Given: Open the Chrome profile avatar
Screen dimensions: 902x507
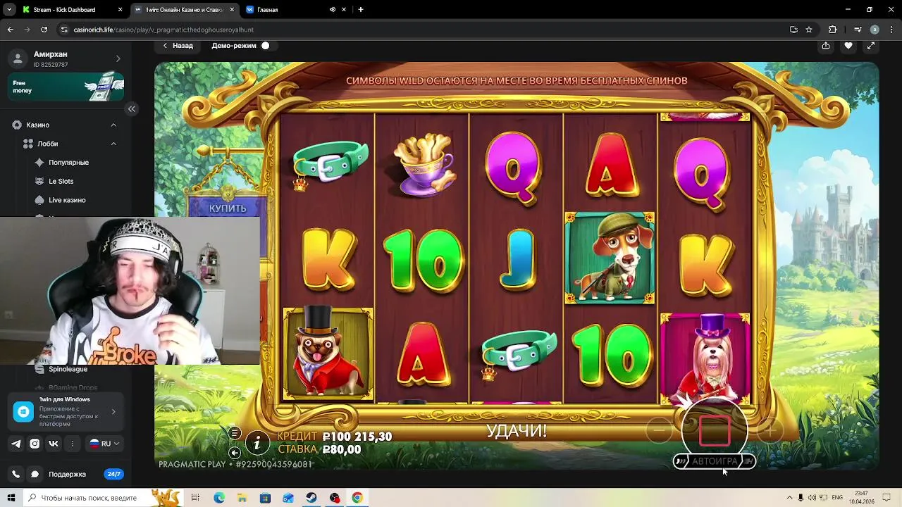Looking at the screenshot, I should pos(875,30).
